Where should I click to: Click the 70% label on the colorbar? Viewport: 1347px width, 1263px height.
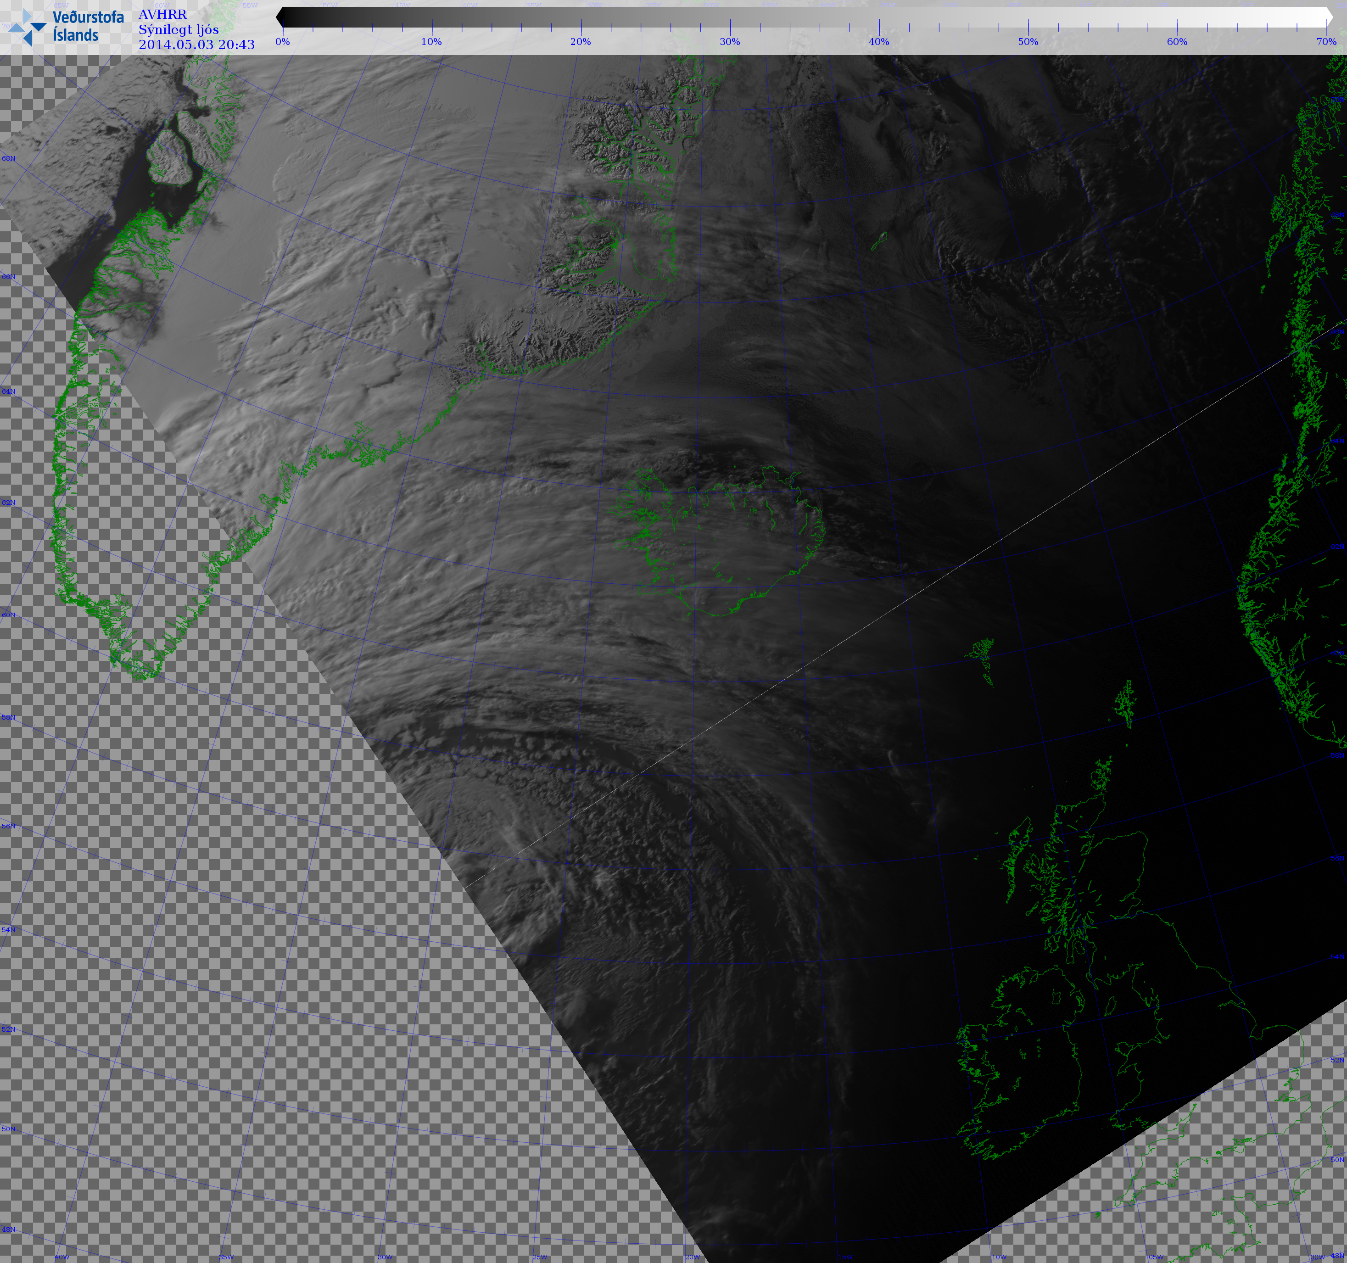(x=1326, y=42)
